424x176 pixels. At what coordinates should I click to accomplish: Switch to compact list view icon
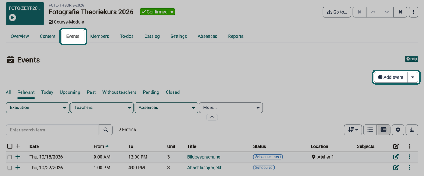[x=370, y=130]
